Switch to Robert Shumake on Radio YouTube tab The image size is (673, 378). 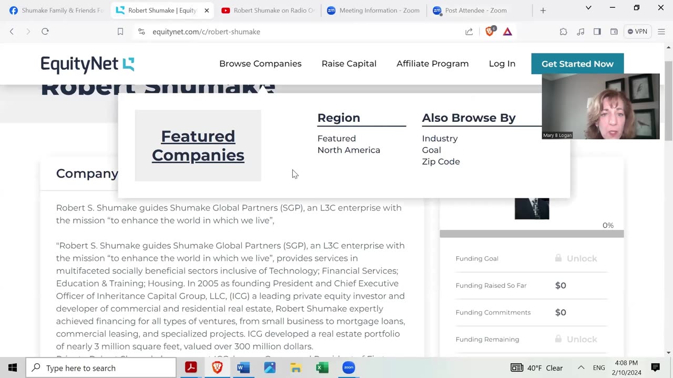268,10
